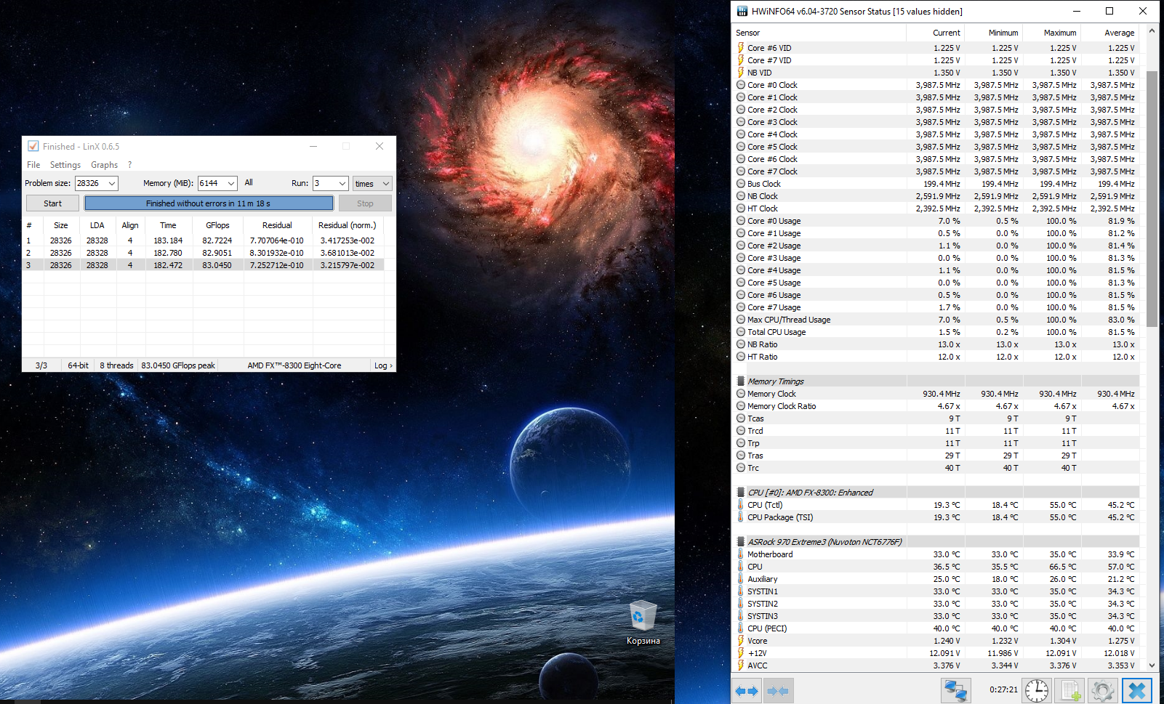Image resolution: width=1164 pixels, height=704 pixels.
Task: Click the collapse columns arrows icon
Action: [778, 690]
